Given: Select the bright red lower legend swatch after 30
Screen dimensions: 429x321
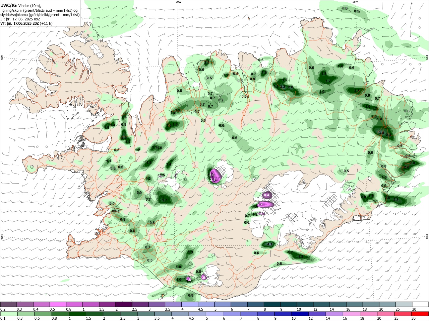Looking at the screenshot, I should pyautogui.click(x=420, y=314).
